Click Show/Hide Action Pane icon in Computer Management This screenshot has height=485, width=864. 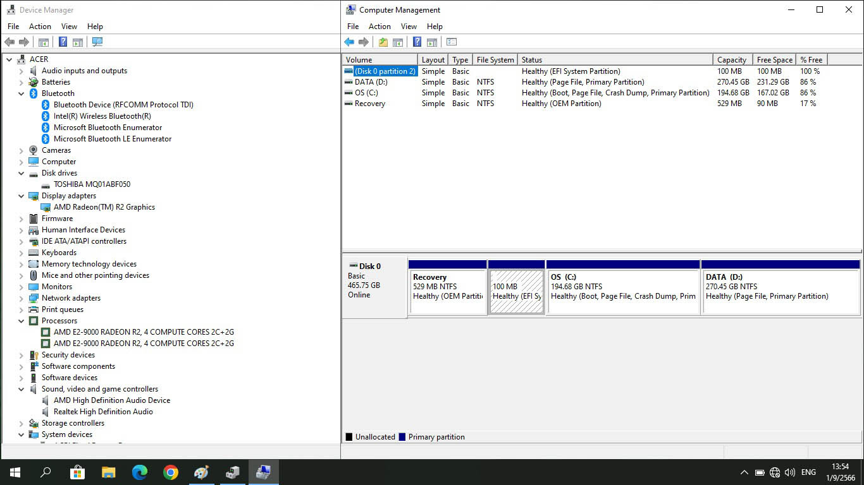click(x=431, y=42)
